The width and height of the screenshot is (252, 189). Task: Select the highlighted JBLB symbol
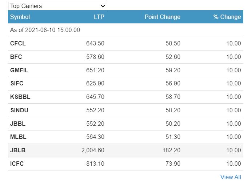pyautogui.click(x=18, y=150)
